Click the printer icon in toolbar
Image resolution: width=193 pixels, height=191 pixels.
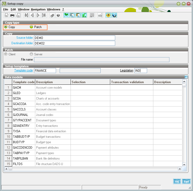point(12,15)
